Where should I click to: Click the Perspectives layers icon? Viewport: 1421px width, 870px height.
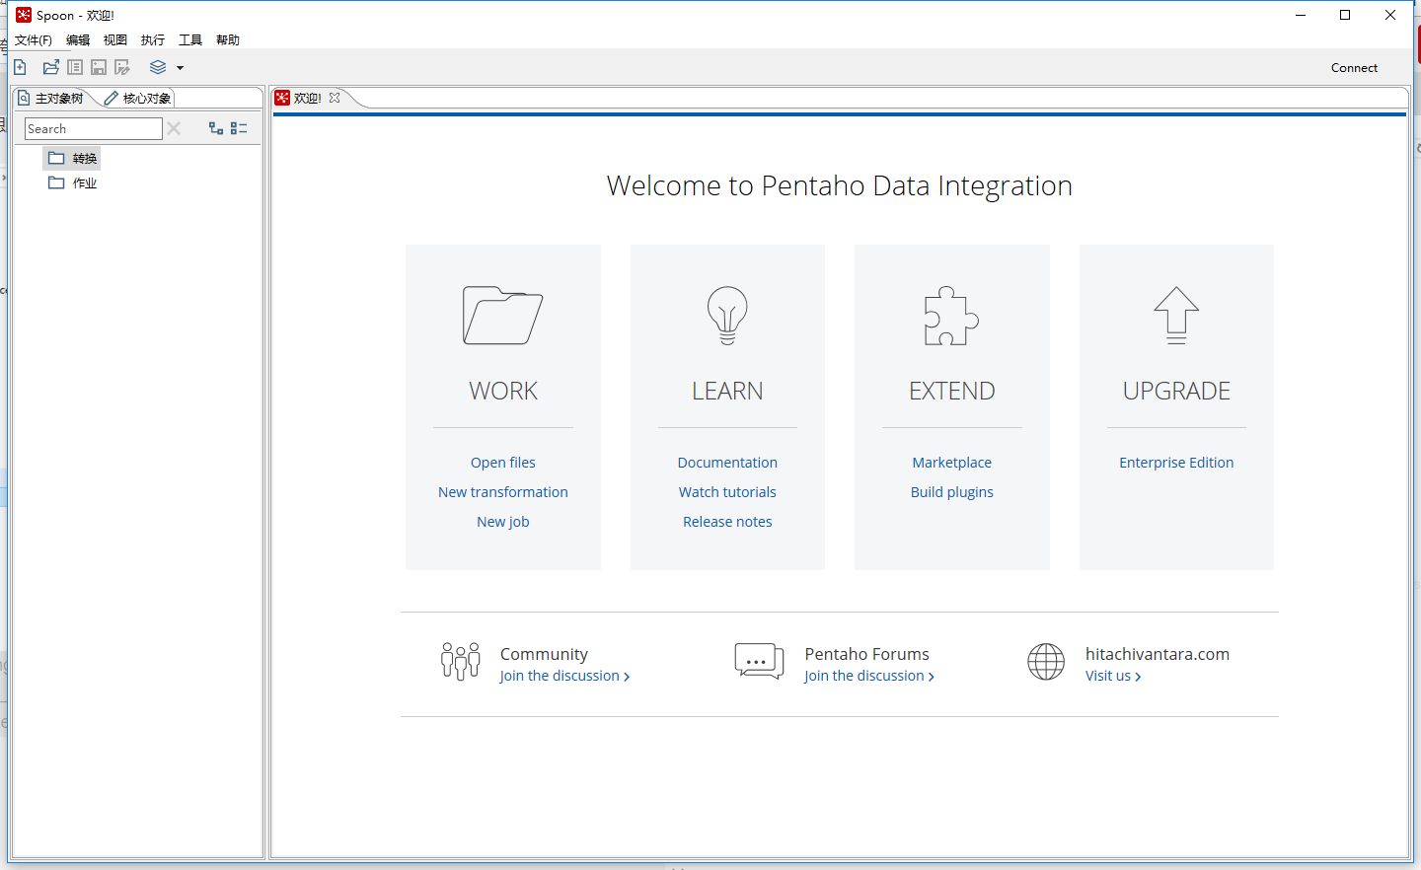[x=158, y=67]
